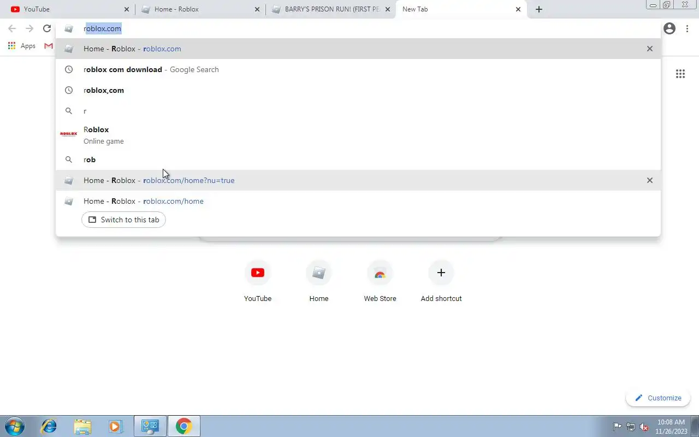
Task: Select the rob search suggestion
Action: (358, 160)
